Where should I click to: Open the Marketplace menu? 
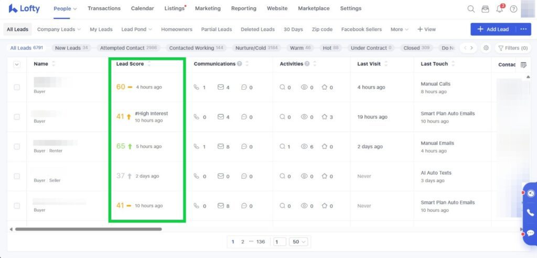[x=314, y=8]
